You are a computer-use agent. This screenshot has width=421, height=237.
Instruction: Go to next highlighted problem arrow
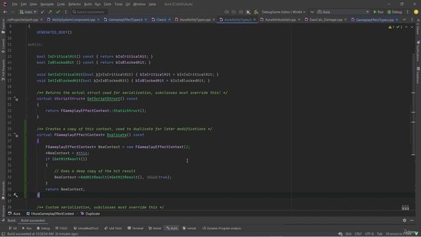tap(412, 27)
